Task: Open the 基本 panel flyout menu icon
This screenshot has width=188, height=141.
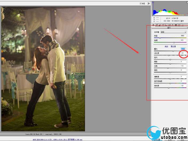Action: point(187,28)
